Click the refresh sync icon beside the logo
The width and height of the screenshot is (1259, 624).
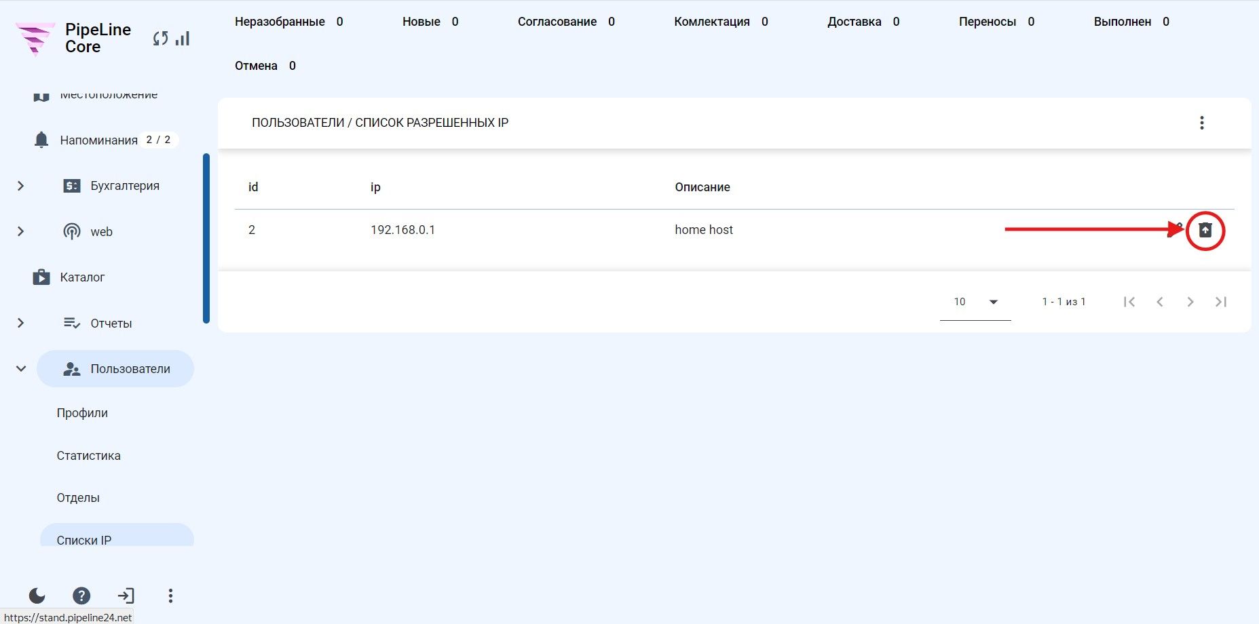point(160,39)
